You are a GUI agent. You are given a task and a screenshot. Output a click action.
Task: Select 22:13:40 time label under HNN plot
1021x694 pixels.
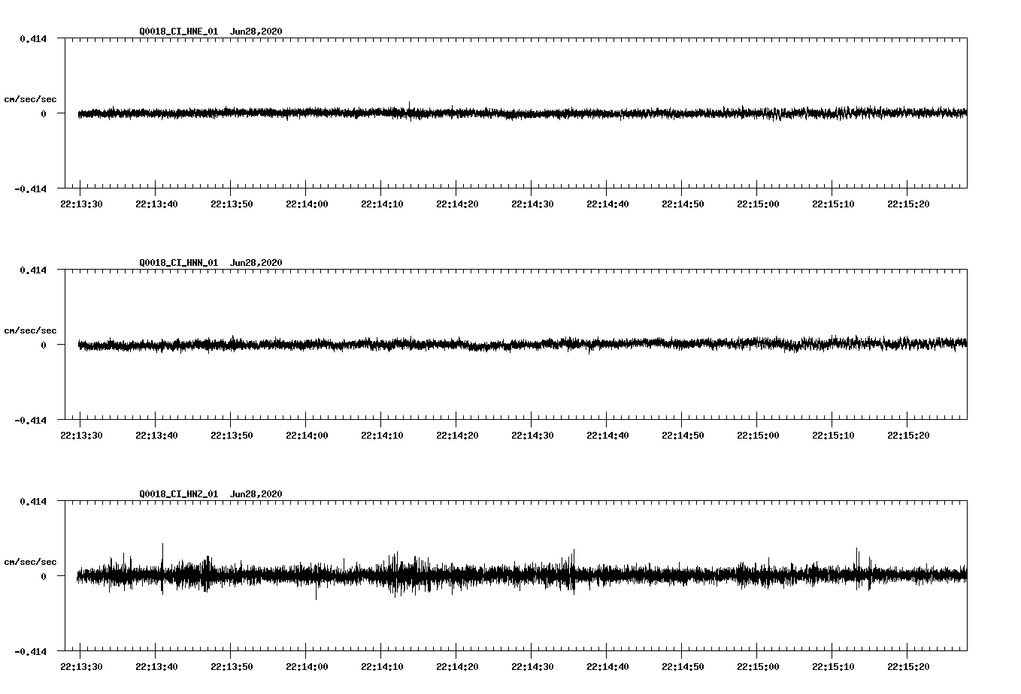(156, 436)
